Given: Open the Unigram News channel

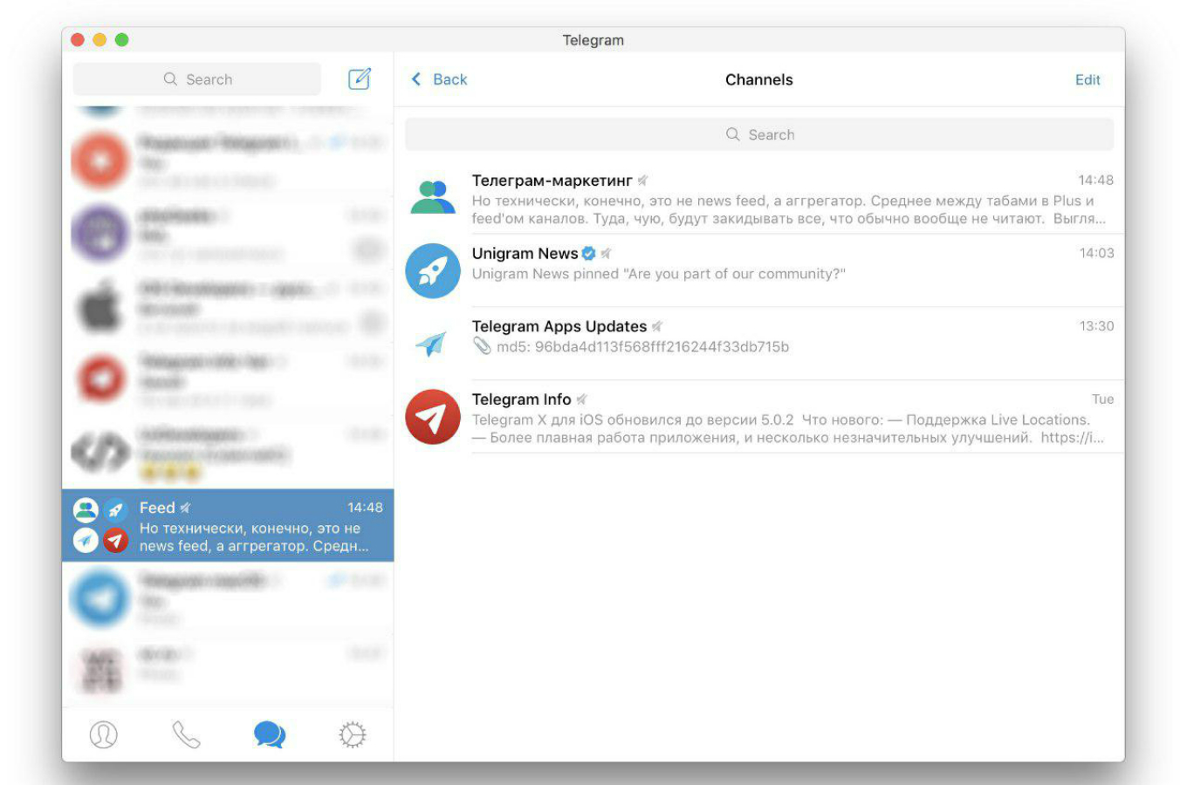Looking at the screenshot, I should tap(759, 271).
